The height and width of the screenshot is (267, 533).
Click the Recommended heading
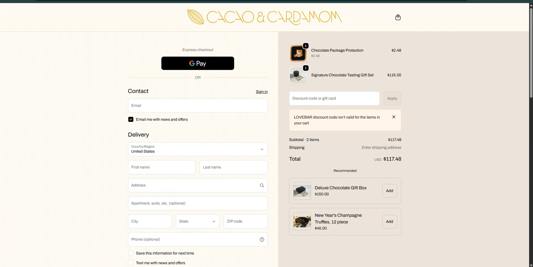[345, 171]
